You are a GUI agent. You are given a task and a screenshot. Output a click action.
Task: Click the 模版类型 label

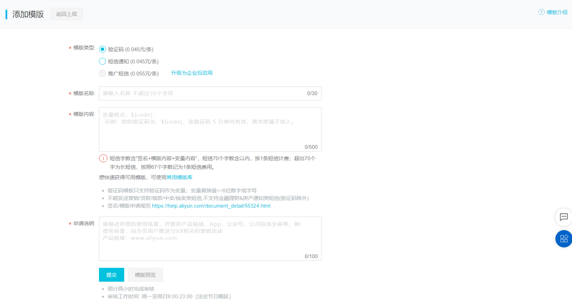(84, 48)
